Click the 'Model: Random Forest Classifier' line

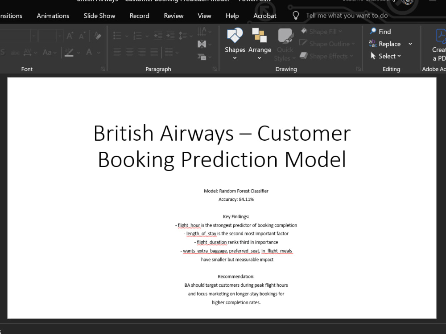click(x=236, y=191)
